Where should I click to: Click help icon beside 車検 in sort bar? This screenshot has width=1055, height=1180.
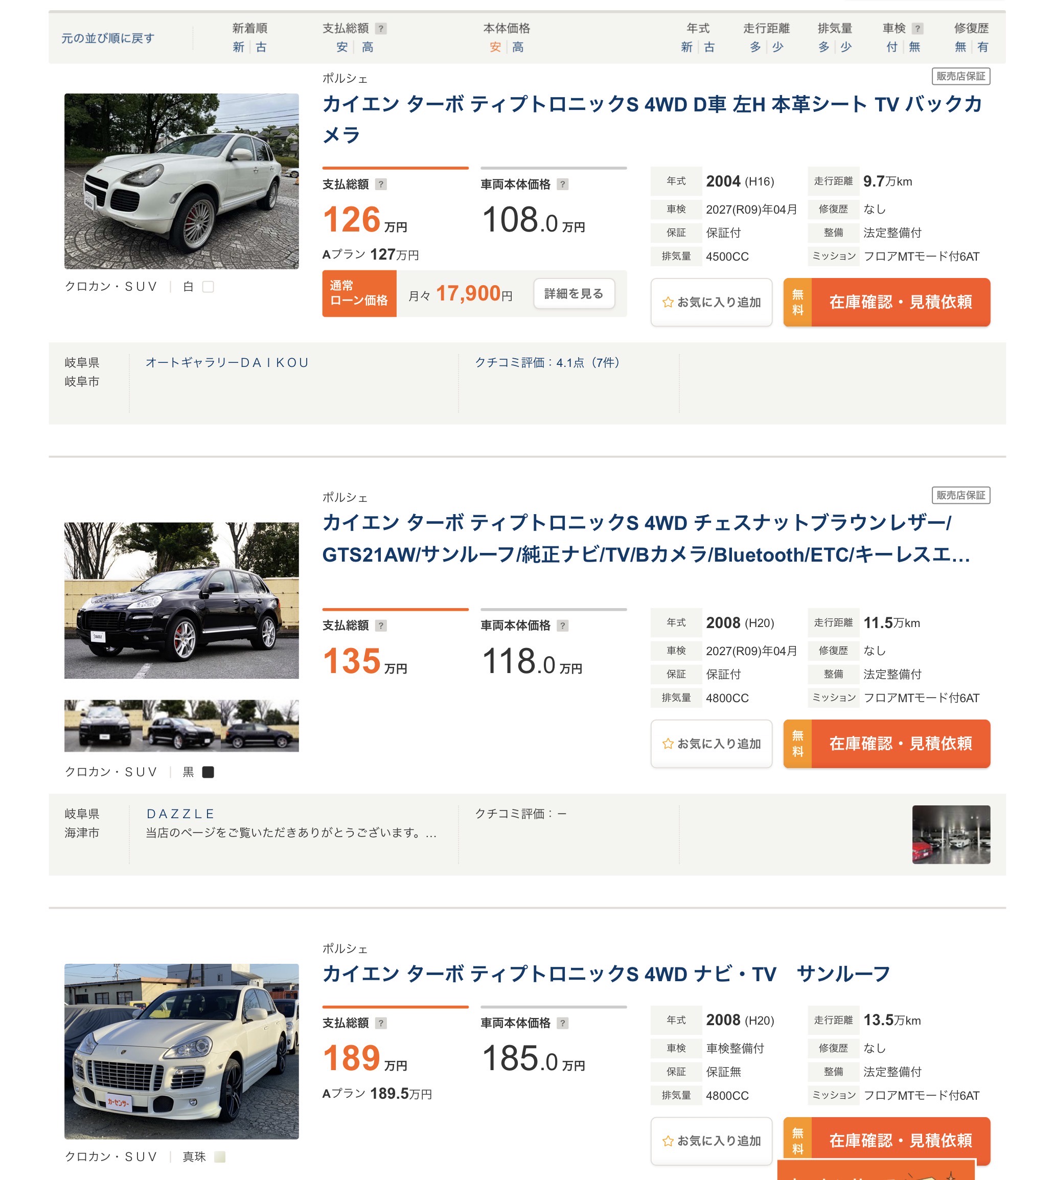click(x=917, y=29)
